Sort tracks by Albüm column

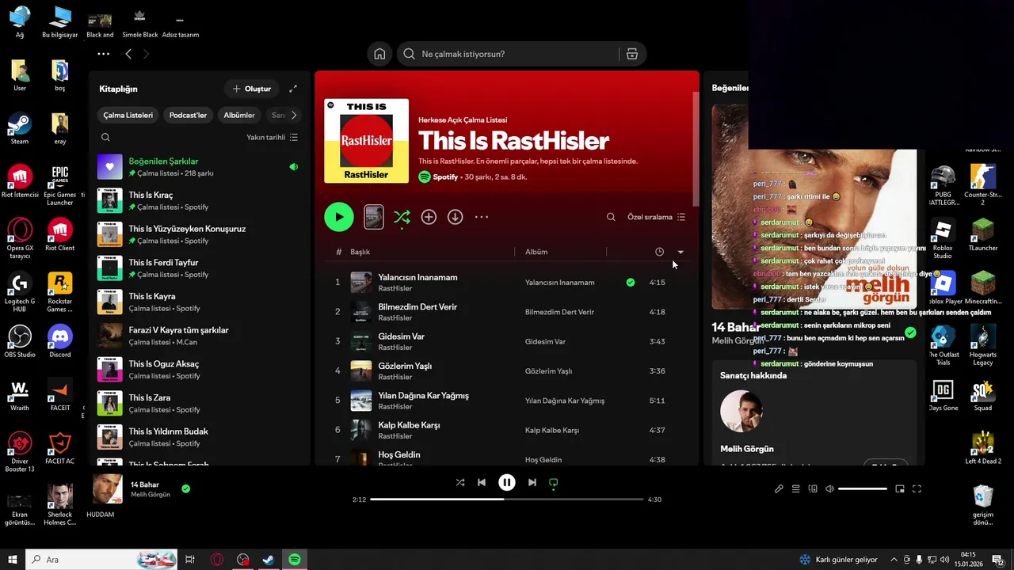tap(536, 252)
